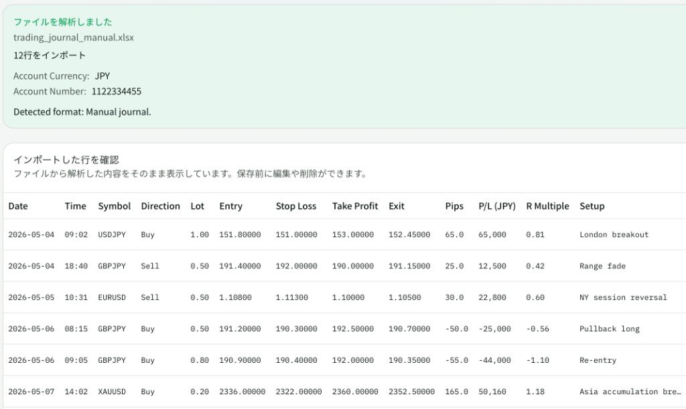
Task: Click the Range fade setup cell
Action: (602, 266)
